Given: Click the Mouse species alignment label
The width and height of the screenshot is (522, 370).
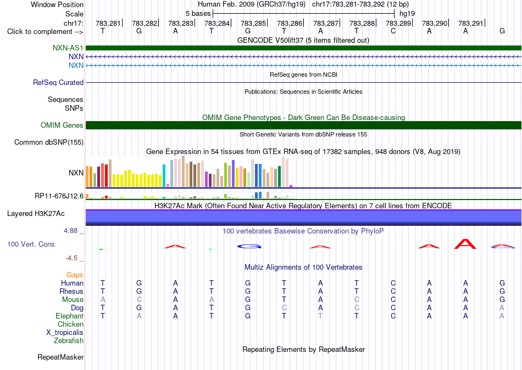Looking at the screenshot, I should [73, 300].
